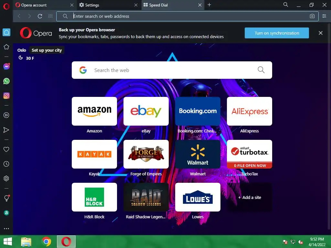Viewport: 331px width, 248px height.
Task: Launch WhatsApp from the sidebar
Action: [6, 81]
